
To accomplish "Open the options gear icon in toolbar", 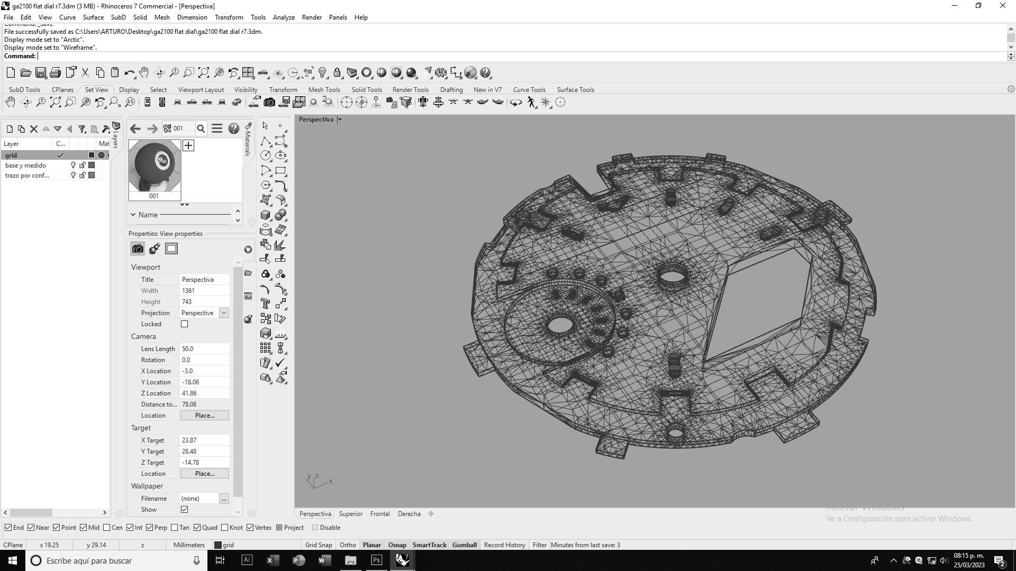I will (441, 73).
